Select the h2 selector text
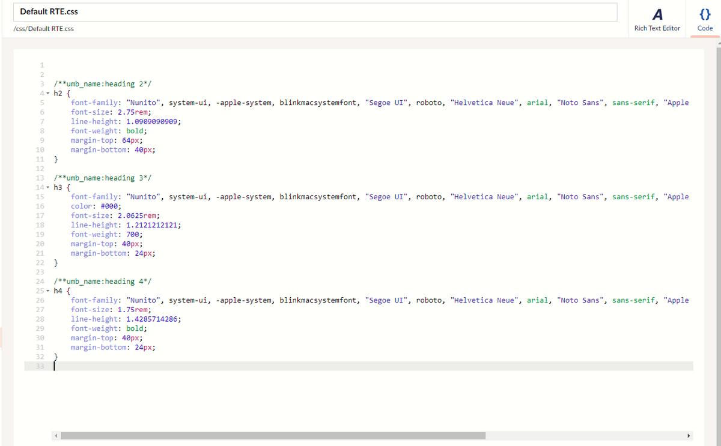Screen dimensions: 721x446 pyautogui.click(x=57, y=93)
